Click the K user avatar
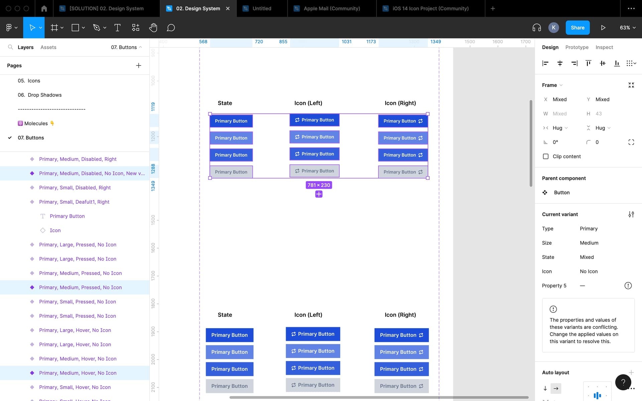This screenshot has width=642, height=401. [x=554, y=27]
